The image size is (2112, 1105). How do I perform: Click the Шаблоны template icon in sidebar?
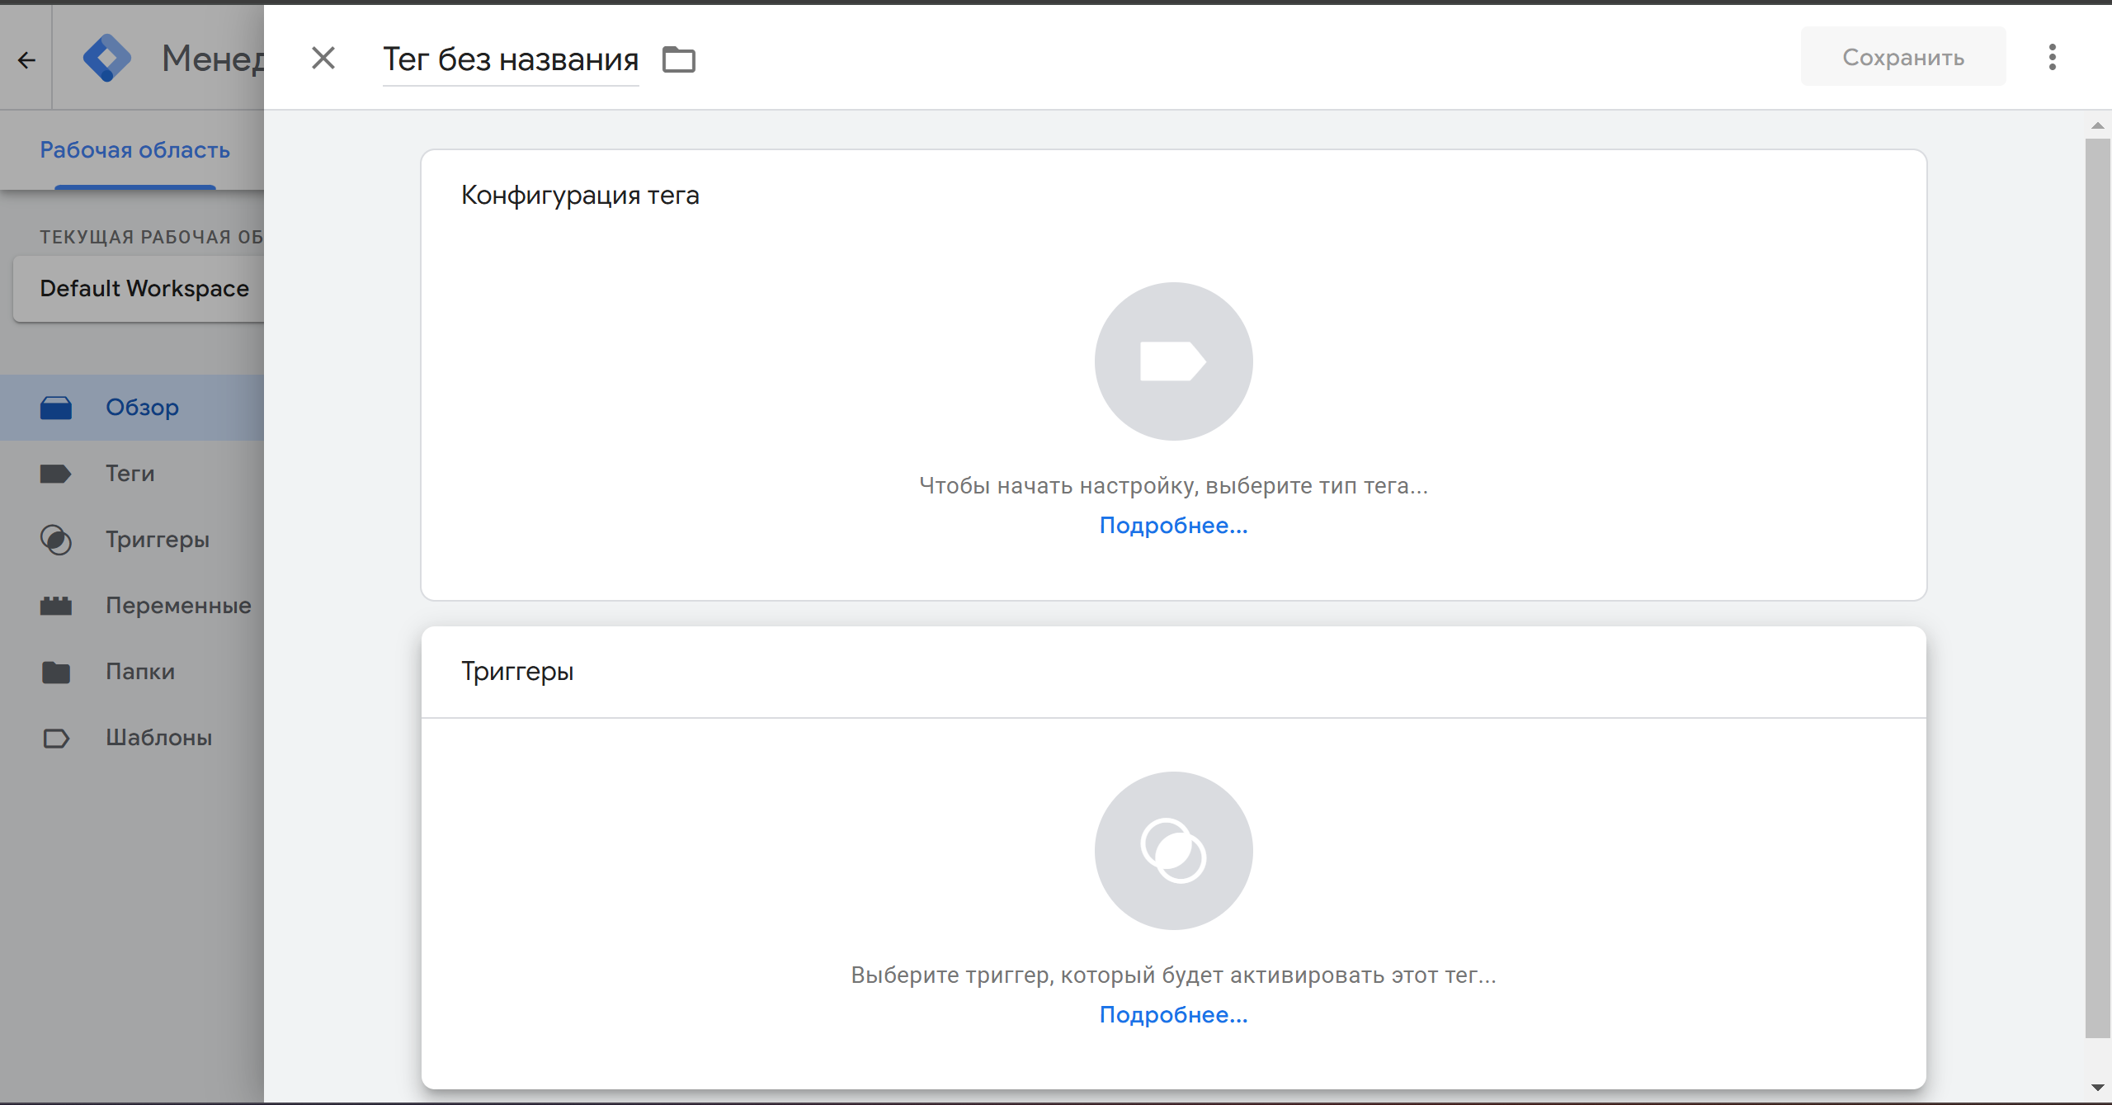tap(56, 738)
